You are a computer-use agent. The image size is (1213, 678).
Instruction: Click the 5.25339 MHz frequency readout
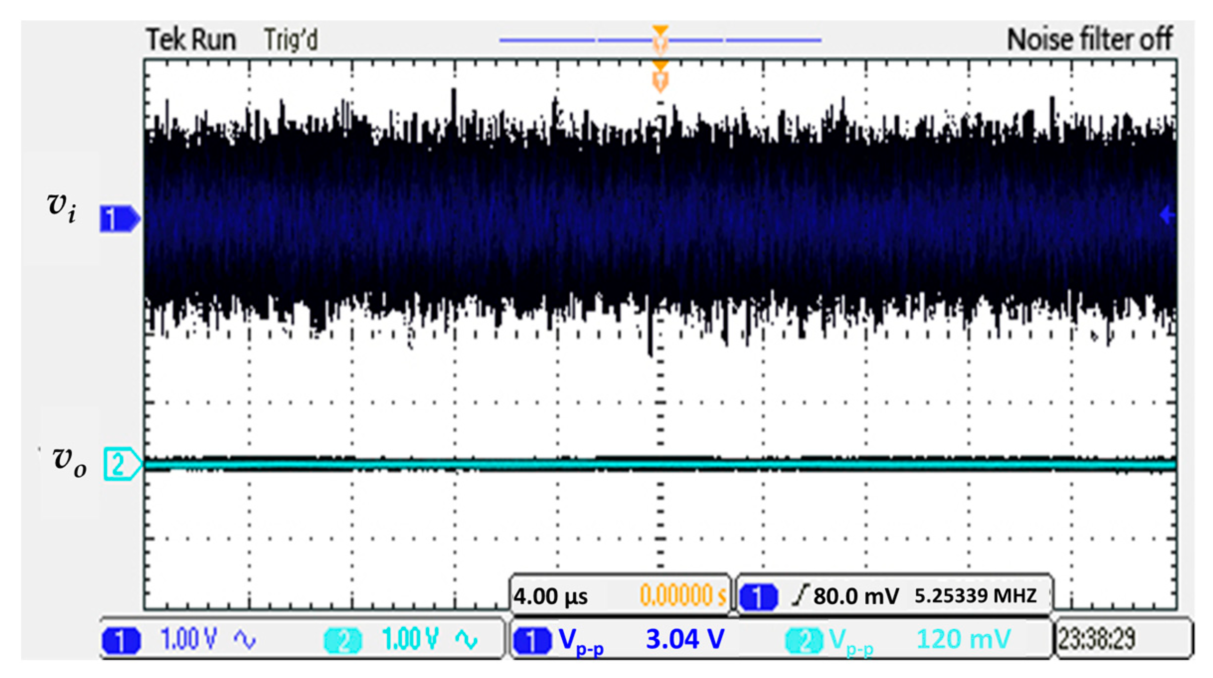pyautogui.click(x=975, y=595)
